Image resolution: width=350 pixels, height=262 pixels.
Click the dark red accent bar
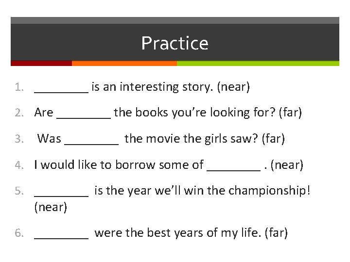[41, 63]
